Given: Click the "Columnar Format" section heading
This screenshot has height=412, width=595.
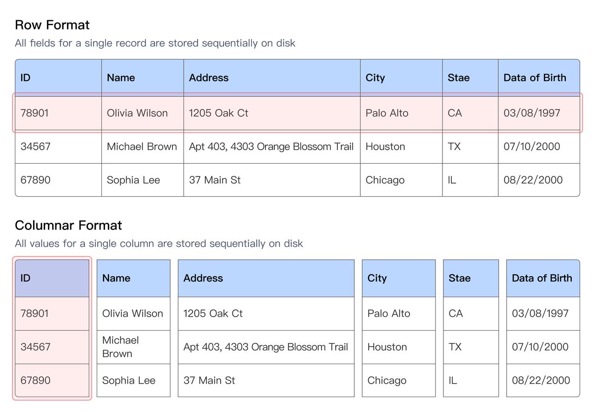Looking at the screenshot, I should [x=68, y=226].
